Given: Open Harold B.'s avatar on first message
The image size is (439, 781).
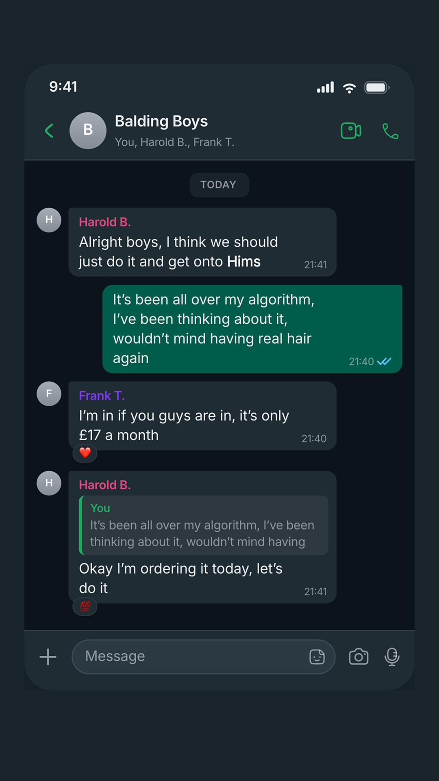Looking at the screenshot, I should coord(49,220).
